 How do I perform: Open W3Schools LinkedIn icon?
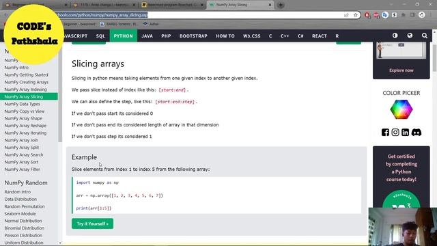(405, 132)
